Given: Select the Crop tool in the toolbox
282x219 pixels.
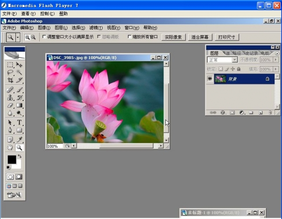Looking at the screenshot, I should click(10, 80).
